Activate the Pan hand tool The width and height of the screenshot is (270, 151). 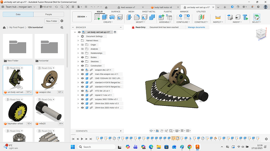pos(162,131)
